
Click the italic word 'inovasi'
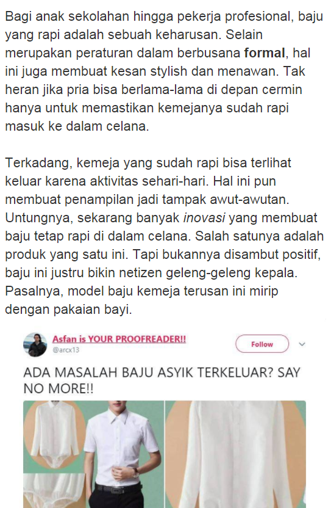[204, 218]
